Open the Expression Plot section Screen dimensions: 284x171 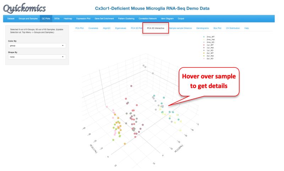(83, 19)
